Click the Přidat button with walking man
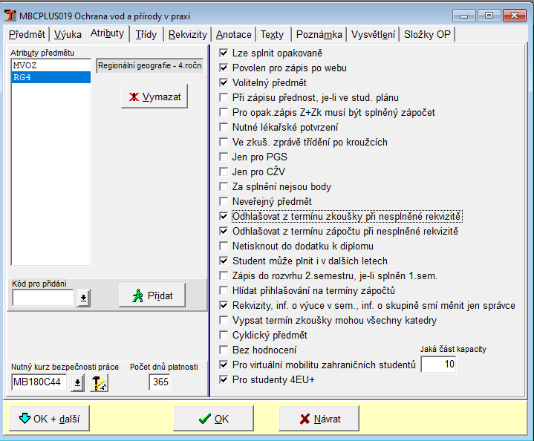Screen dimensions: 534x441 152,295
